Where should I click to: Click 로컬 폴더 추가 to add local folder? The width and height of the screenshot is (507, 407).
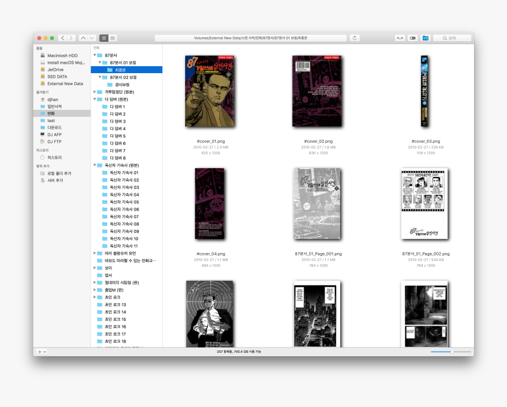[x=59, y=173]
